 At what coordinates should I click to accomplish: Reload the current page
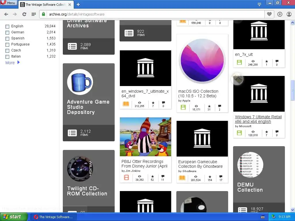24,14
